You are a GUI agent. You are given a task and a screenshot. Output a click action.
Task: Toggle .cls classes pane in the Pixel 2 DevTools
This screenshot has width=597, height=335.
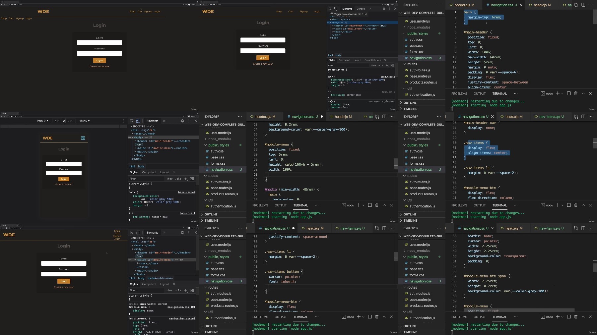point(178,179)
